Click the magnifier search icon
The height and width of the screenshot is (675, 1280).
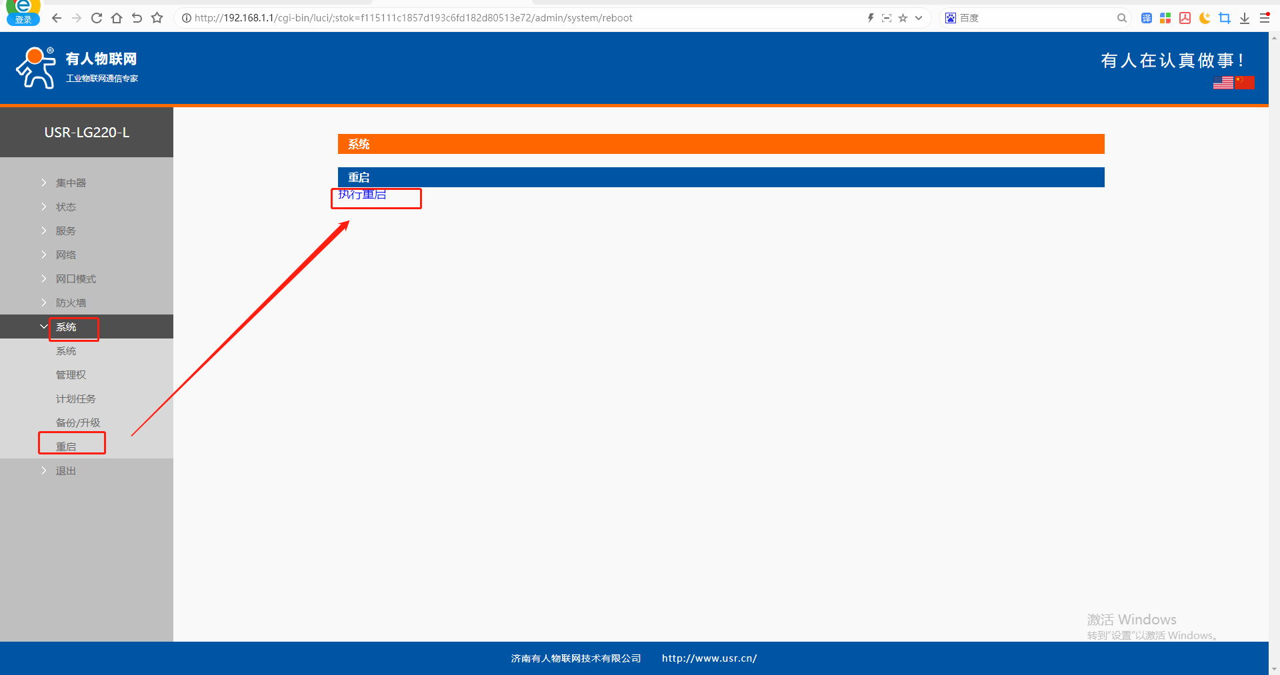coord(1122,18)
